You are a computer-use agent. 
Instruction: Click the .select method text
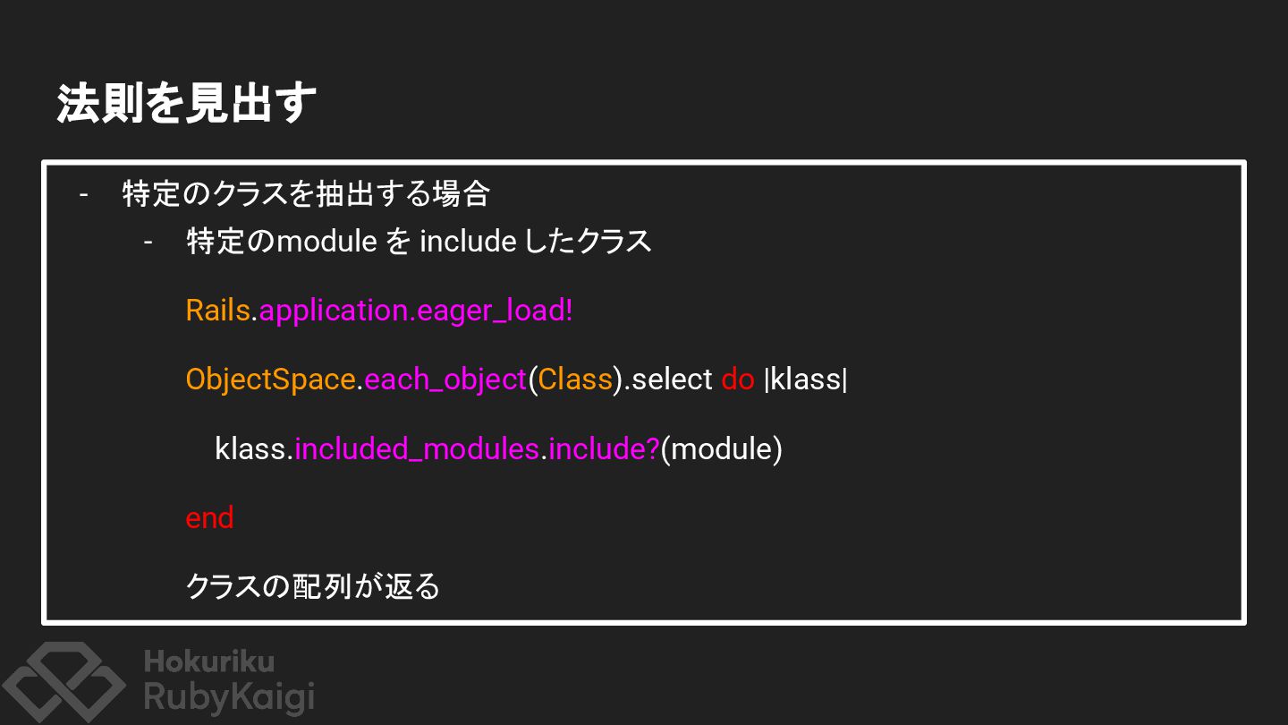tap(668, 380)
